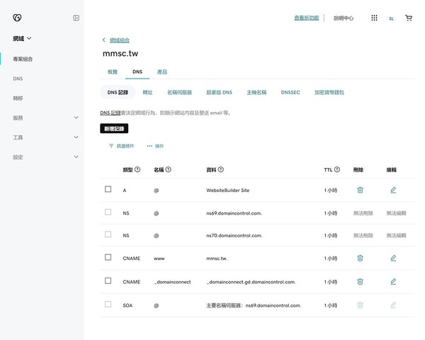Delete the A record with trash icon
Viewport: 425px width, 340px height.
360,190
